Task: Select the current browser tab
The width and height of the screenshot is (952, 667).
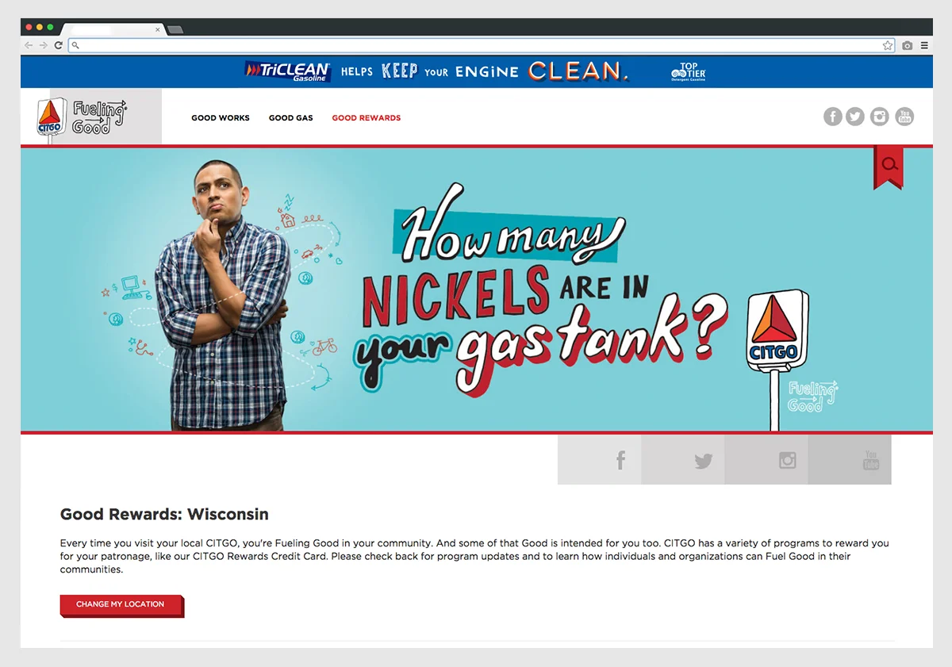Action: pos(113,29)
